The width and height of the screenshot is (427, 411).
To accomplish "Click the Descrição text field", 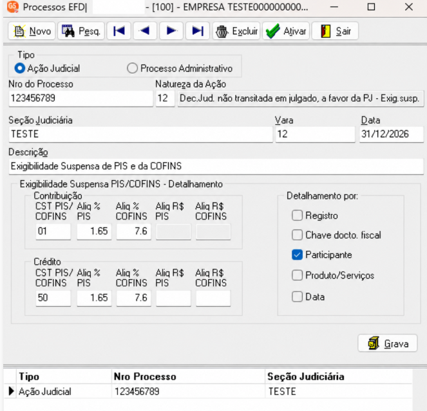I will [x=216, y=166].
